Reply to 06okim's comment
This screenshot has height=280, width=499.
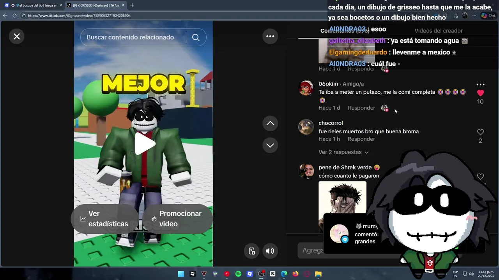pos(361,108)
